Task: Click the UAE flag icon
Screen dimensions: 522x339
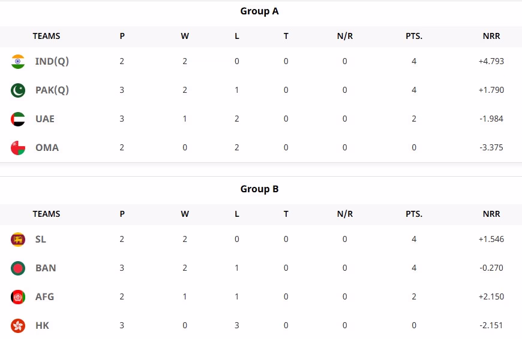Action: tap(18, 119)
